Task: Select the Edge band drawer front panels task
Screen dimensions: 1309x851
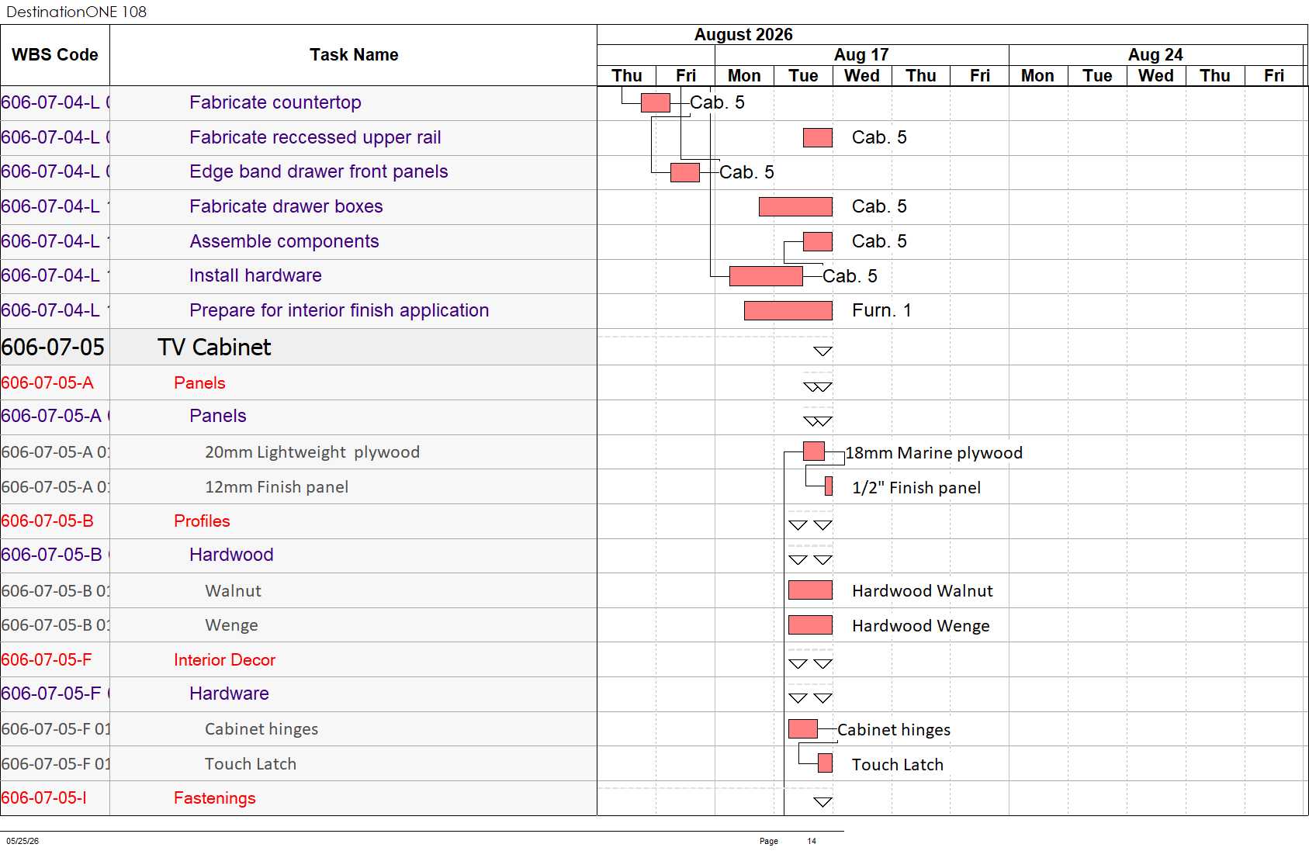Action: (x=319, y=171)
